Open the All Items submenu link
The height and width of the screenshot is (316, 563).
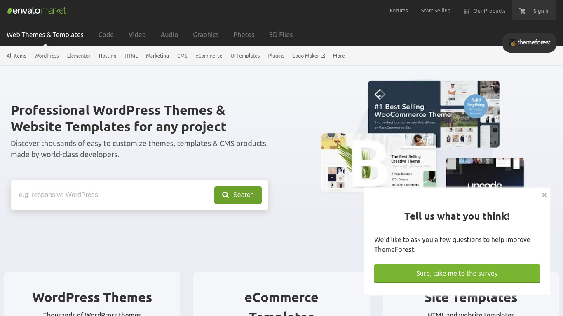[x=16, y=56]
